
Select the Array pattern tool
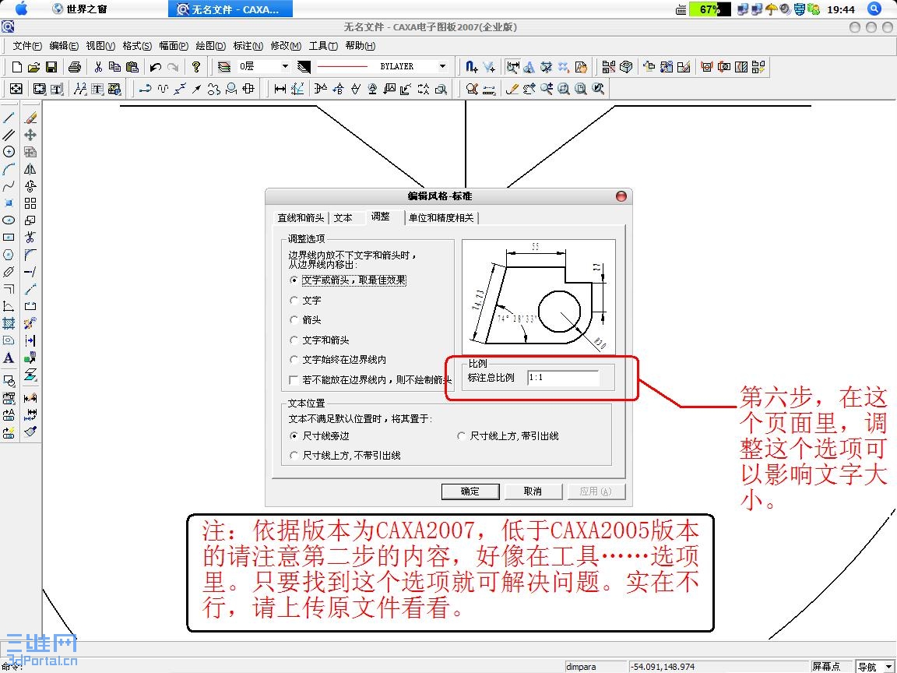[30, 203]
